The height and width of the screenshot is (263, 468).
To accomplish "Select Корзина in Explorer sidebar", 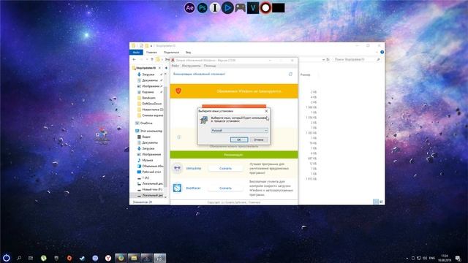I will pos(148,92).
